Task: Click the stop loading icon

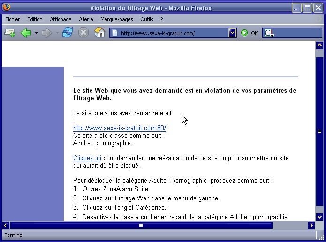Action: click(83, 33)
